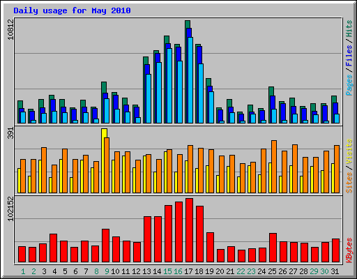The image size is (357, 279).
Task: Click day label 10 on the x-axis
Action: (115, 271)
